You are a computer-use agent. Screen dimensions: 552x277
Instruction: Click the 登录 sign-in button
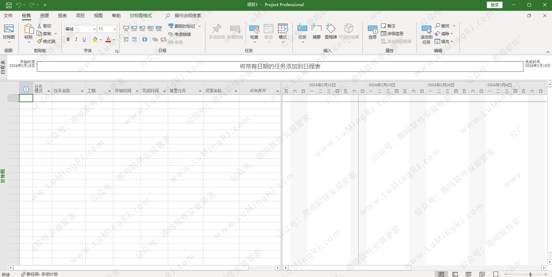pyautogui.click(x=494, y=5)
